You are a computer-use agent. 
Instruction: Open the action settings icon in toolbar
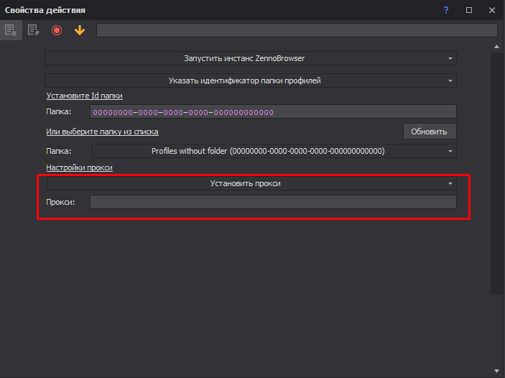[x=11, y=30]
